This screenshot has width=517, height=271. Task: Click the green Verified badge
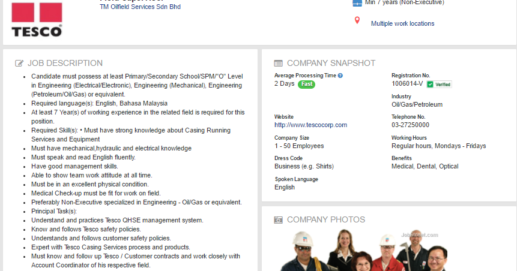439,85
